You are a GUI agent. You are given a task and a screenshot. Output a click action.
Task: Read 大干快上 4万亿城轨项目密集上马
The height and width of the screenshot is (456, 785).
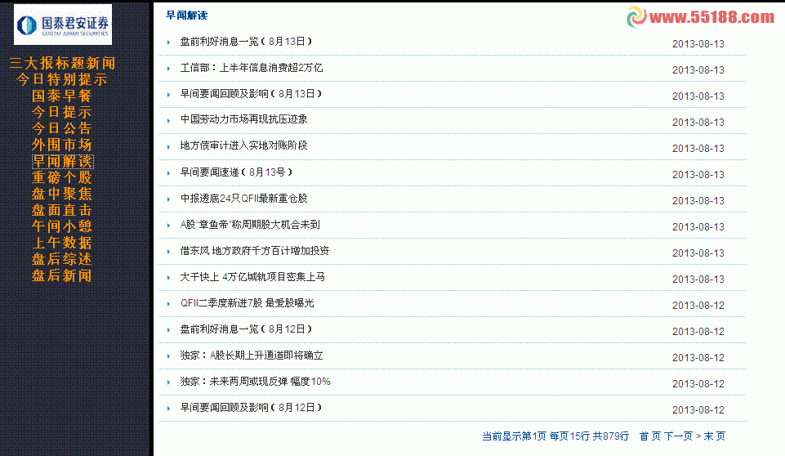[x=252, y=276]
